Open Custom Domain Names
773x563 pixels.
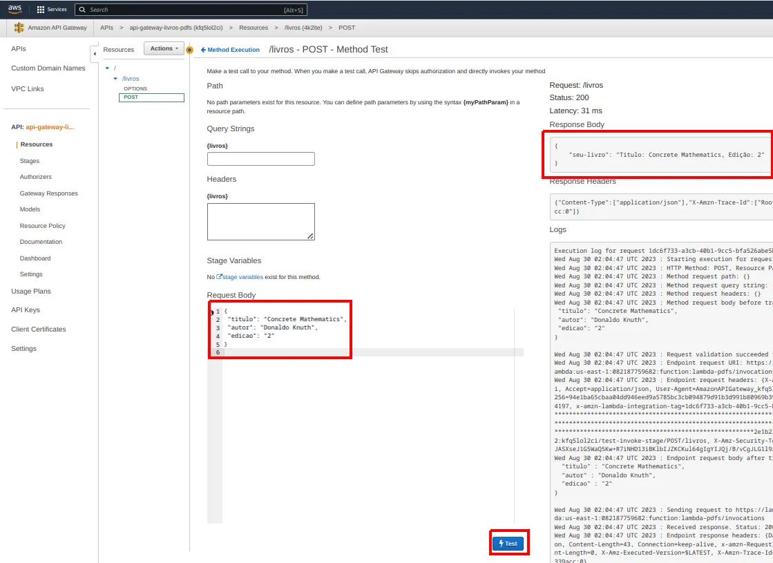point(48,68)
